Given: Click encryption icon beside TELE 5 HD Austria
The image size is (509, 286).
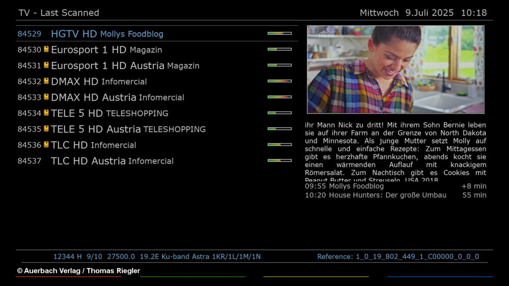Looking at the screenshot, I should pyautogui.click(x=46, y=128).
